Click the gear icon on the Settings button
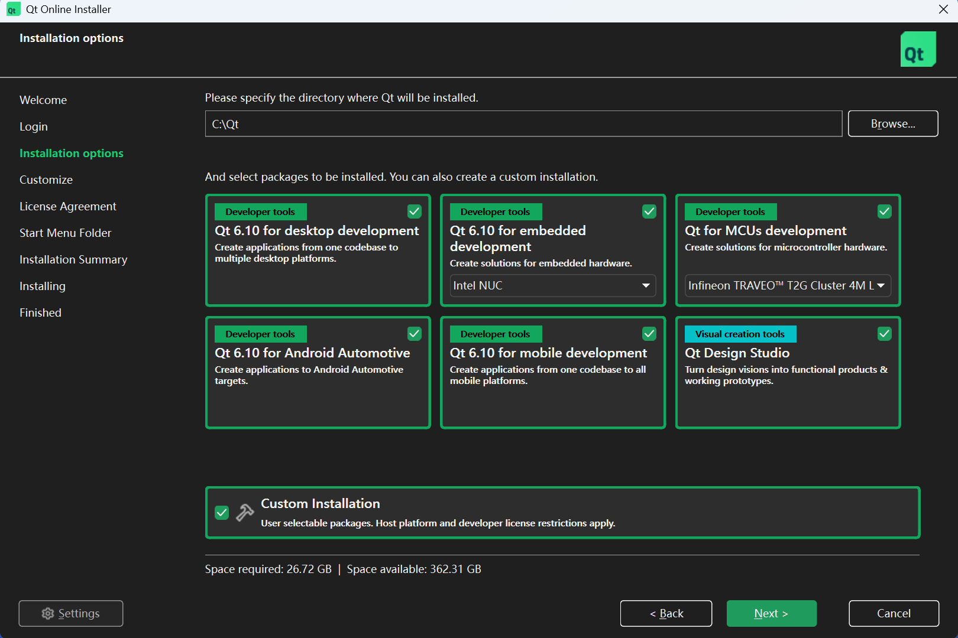 coord(48,614)
